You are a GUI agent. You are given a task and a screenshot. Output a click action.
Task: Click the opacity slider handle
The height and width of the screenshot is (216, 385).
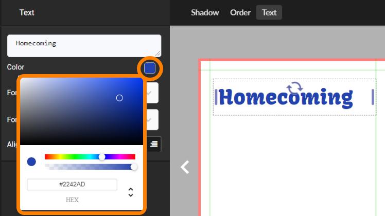(134, 167)
